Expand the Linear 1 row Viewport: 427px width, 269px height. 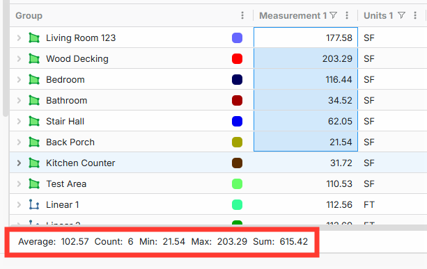click(19, 204)
